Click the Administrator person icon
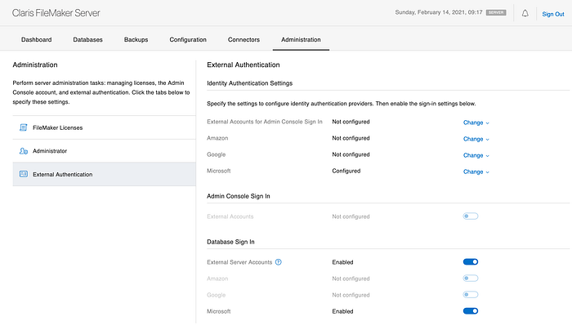The width and height of the screenshot is (572, 330). pyautogui.click(x=23, y=151)
